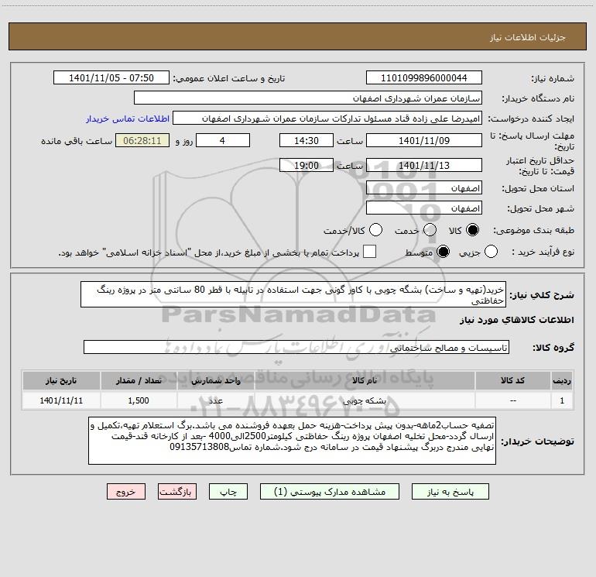596x577 pixels.
Task: Click the تعداد / مقدار column header
Action: (x=139, y=380)
